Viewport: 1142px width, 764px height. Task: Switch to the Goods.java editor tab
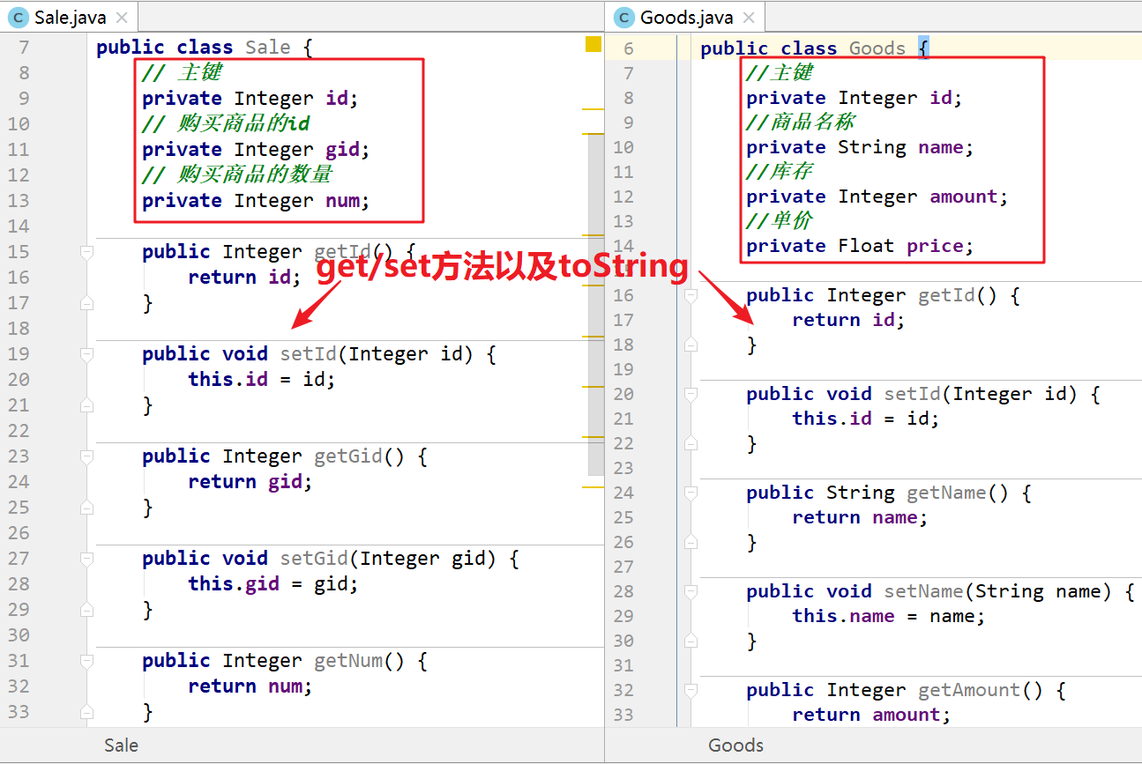pos(684,17)
